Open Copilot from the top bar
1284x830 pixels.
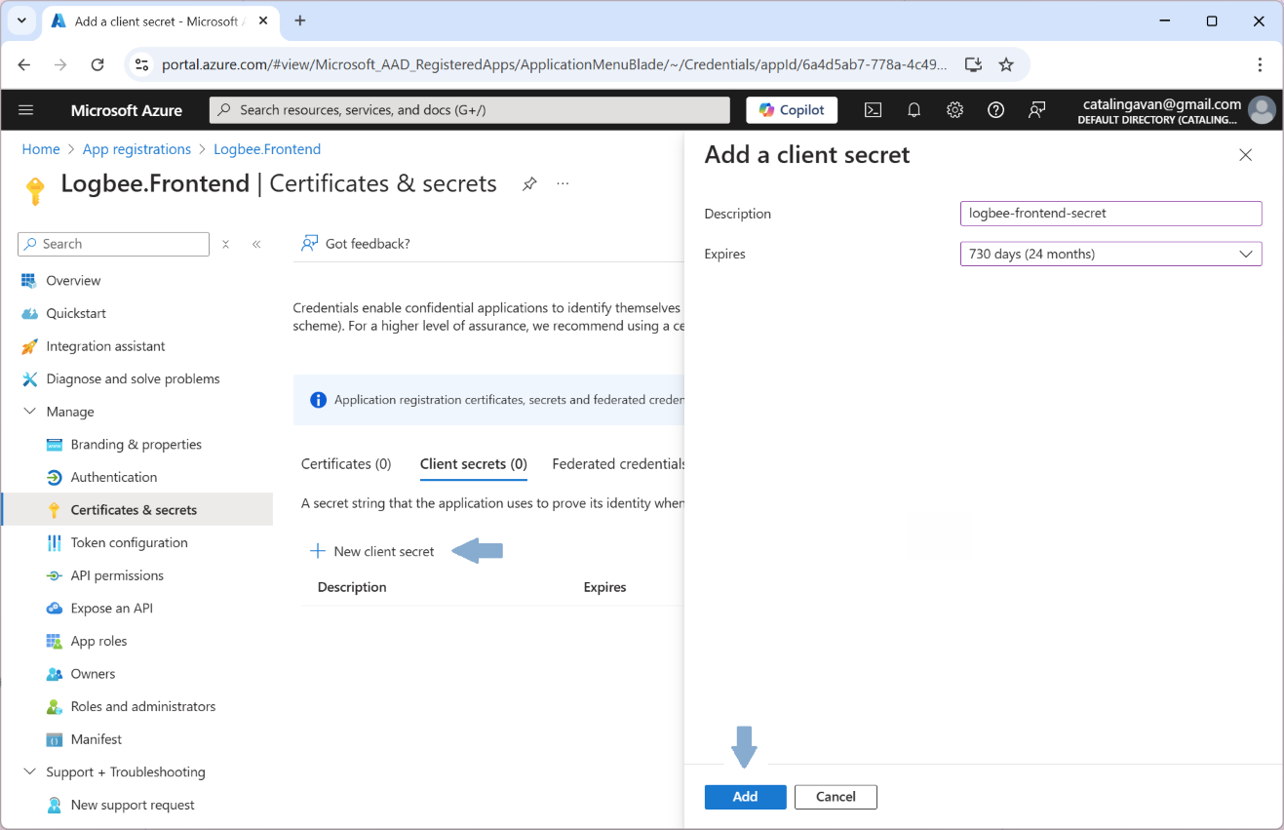coord(791,109)
